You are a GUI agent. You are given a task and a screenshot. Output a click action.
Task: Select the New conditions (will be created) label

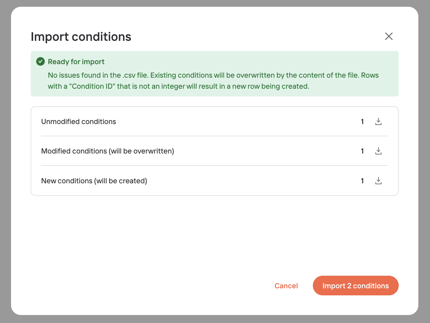click(94, 181)
